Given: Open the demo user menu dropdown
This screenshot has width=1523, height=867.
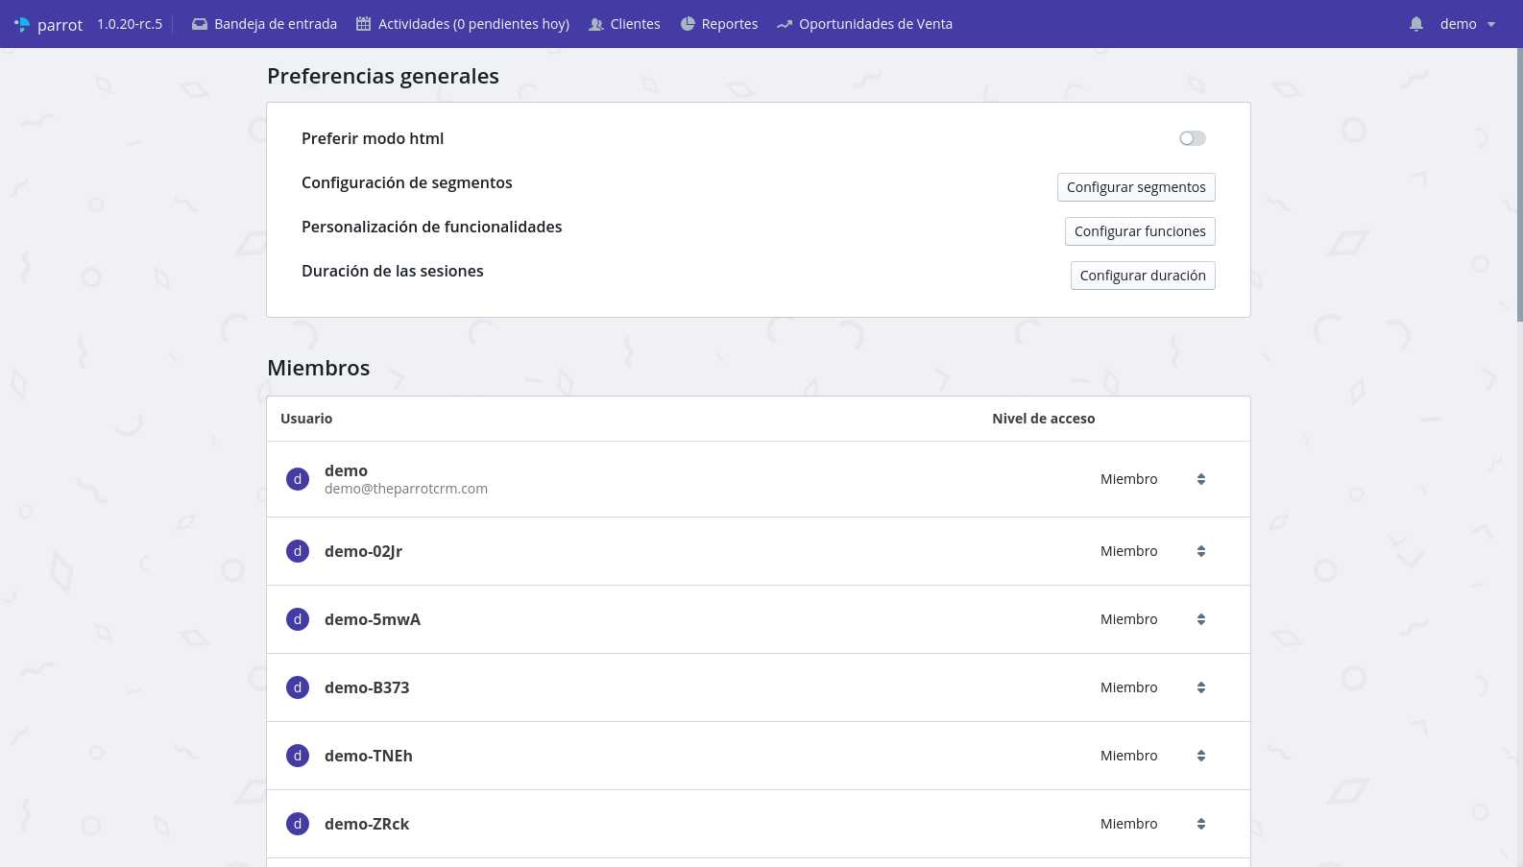Looking at the screenshot, I should pos(1467,24).
